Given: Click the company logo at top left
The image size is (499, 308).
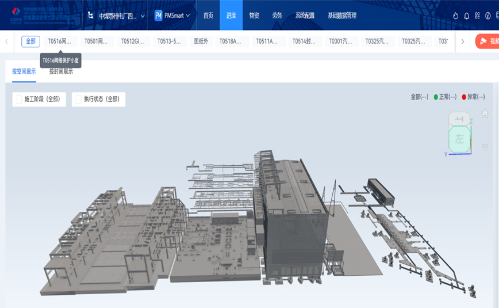Looking at the screenshot, I should 16,13.
